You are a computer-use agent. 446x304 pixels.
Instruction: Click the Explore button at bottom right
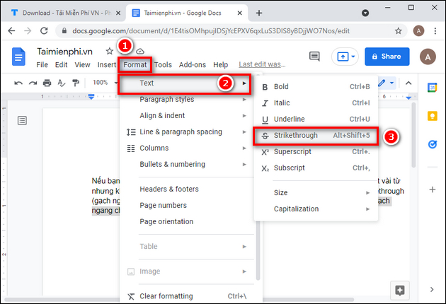click(400, 291)
